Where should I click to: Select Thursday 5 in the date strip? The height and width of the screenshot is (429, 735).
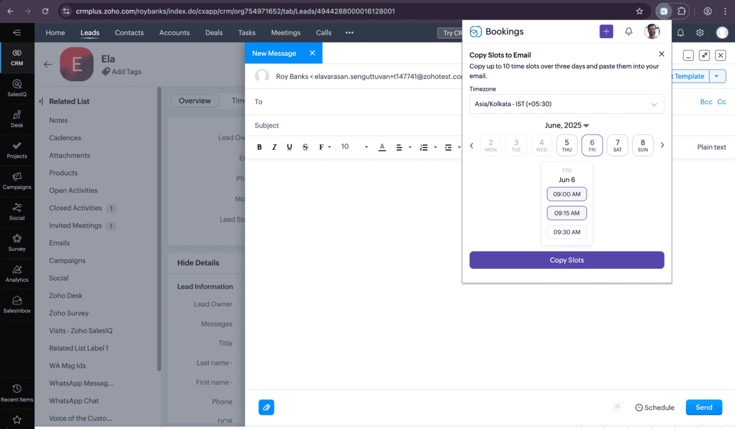click(x=567, y=145)
